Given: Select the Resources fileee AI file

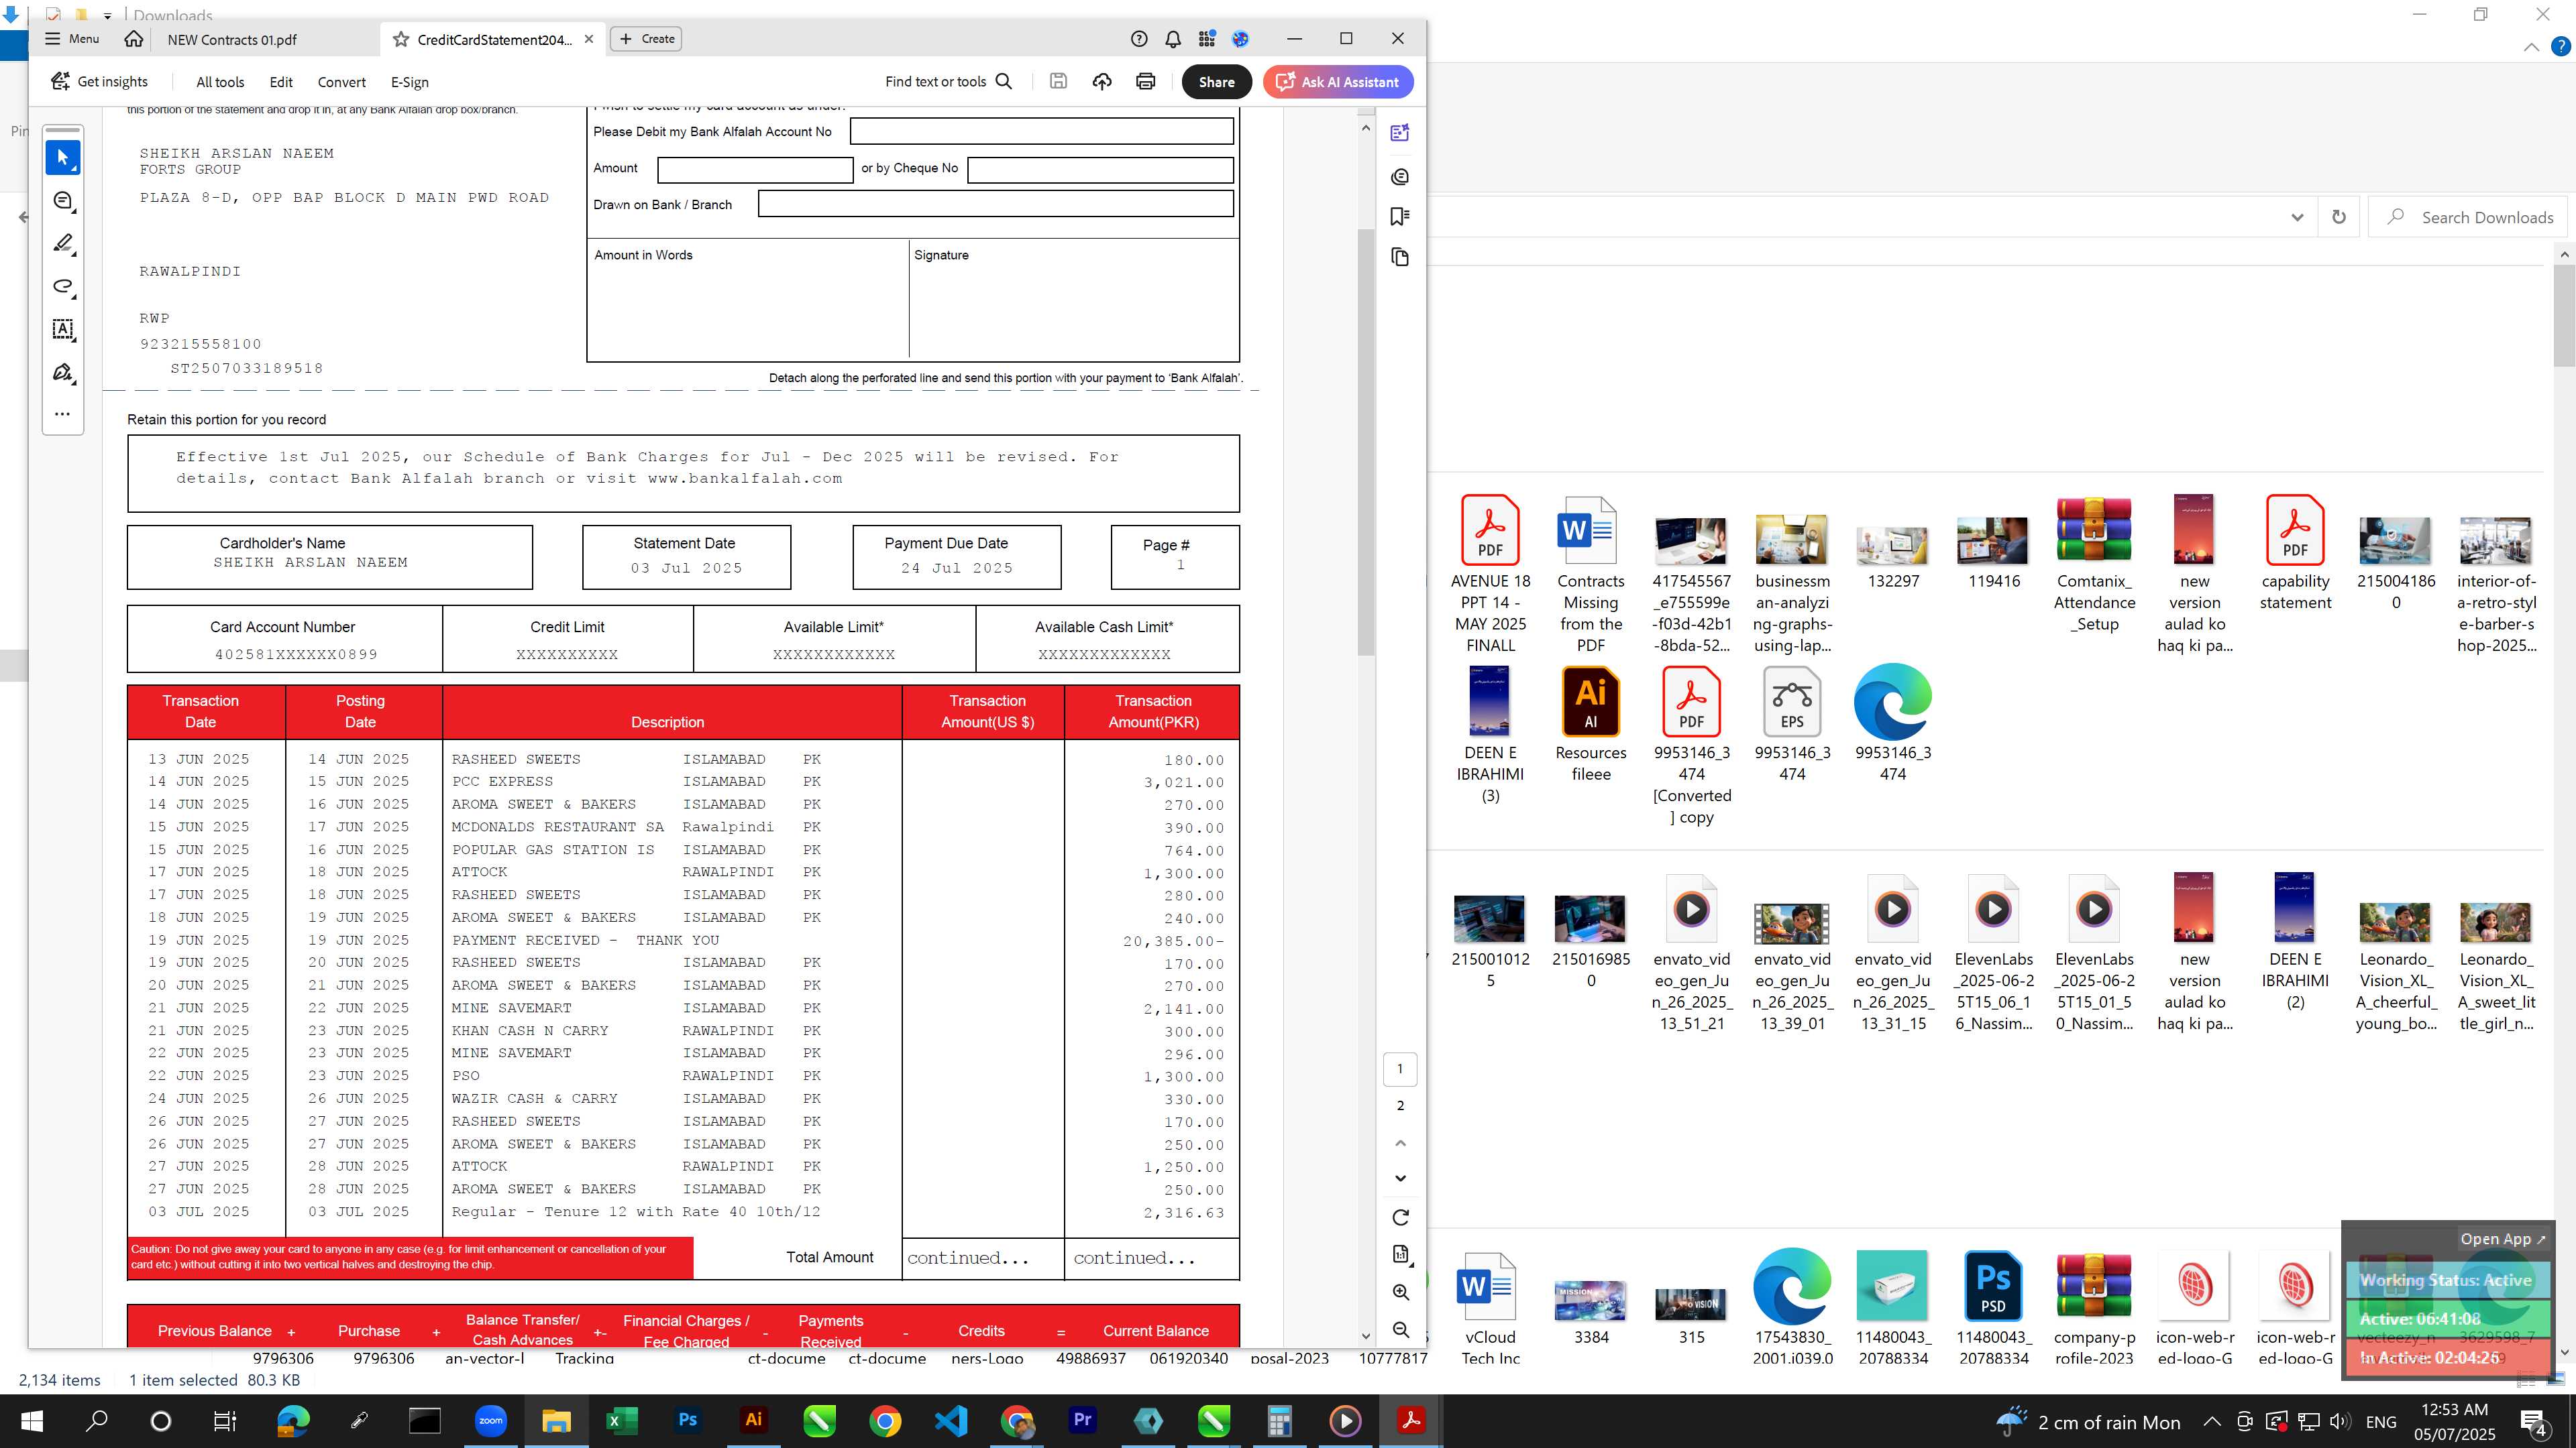Looking at the screenshot, I should pyautogui.click(x=1591, y=725).
